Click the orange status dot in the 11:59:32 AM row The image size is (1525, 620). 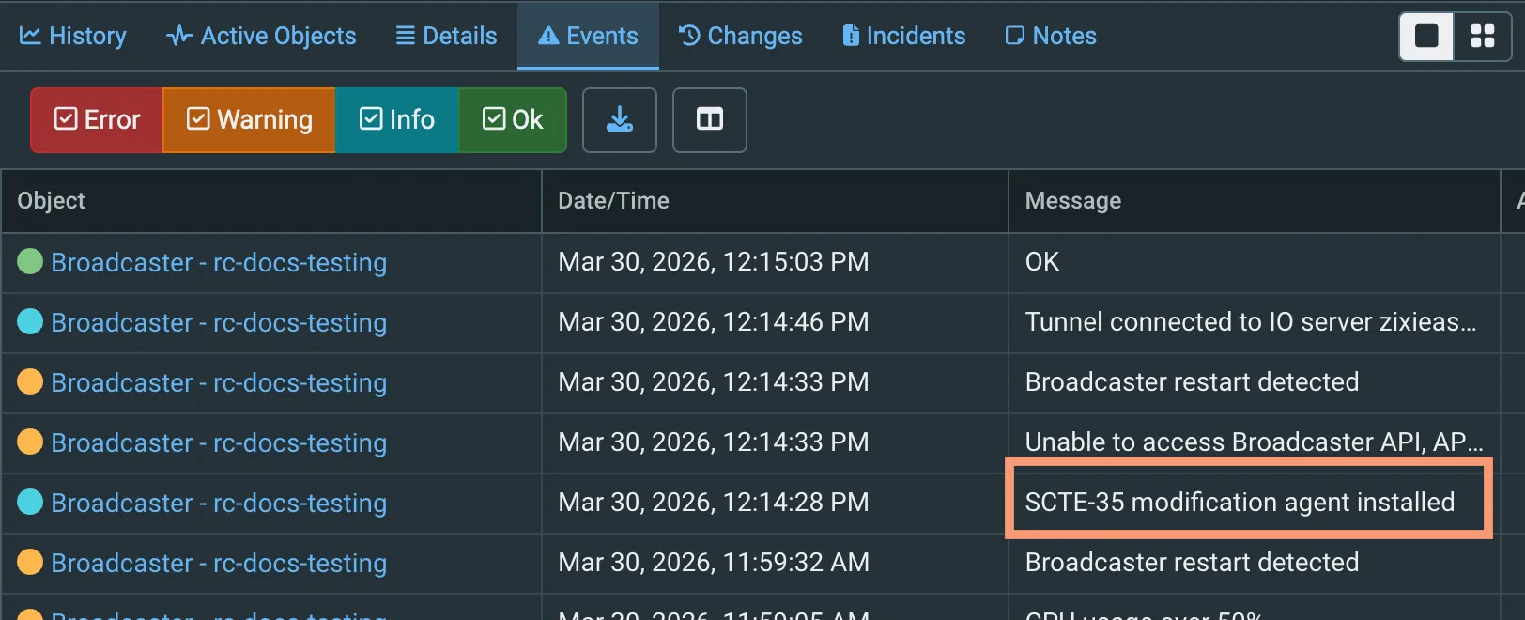click(x=30, y=562)
